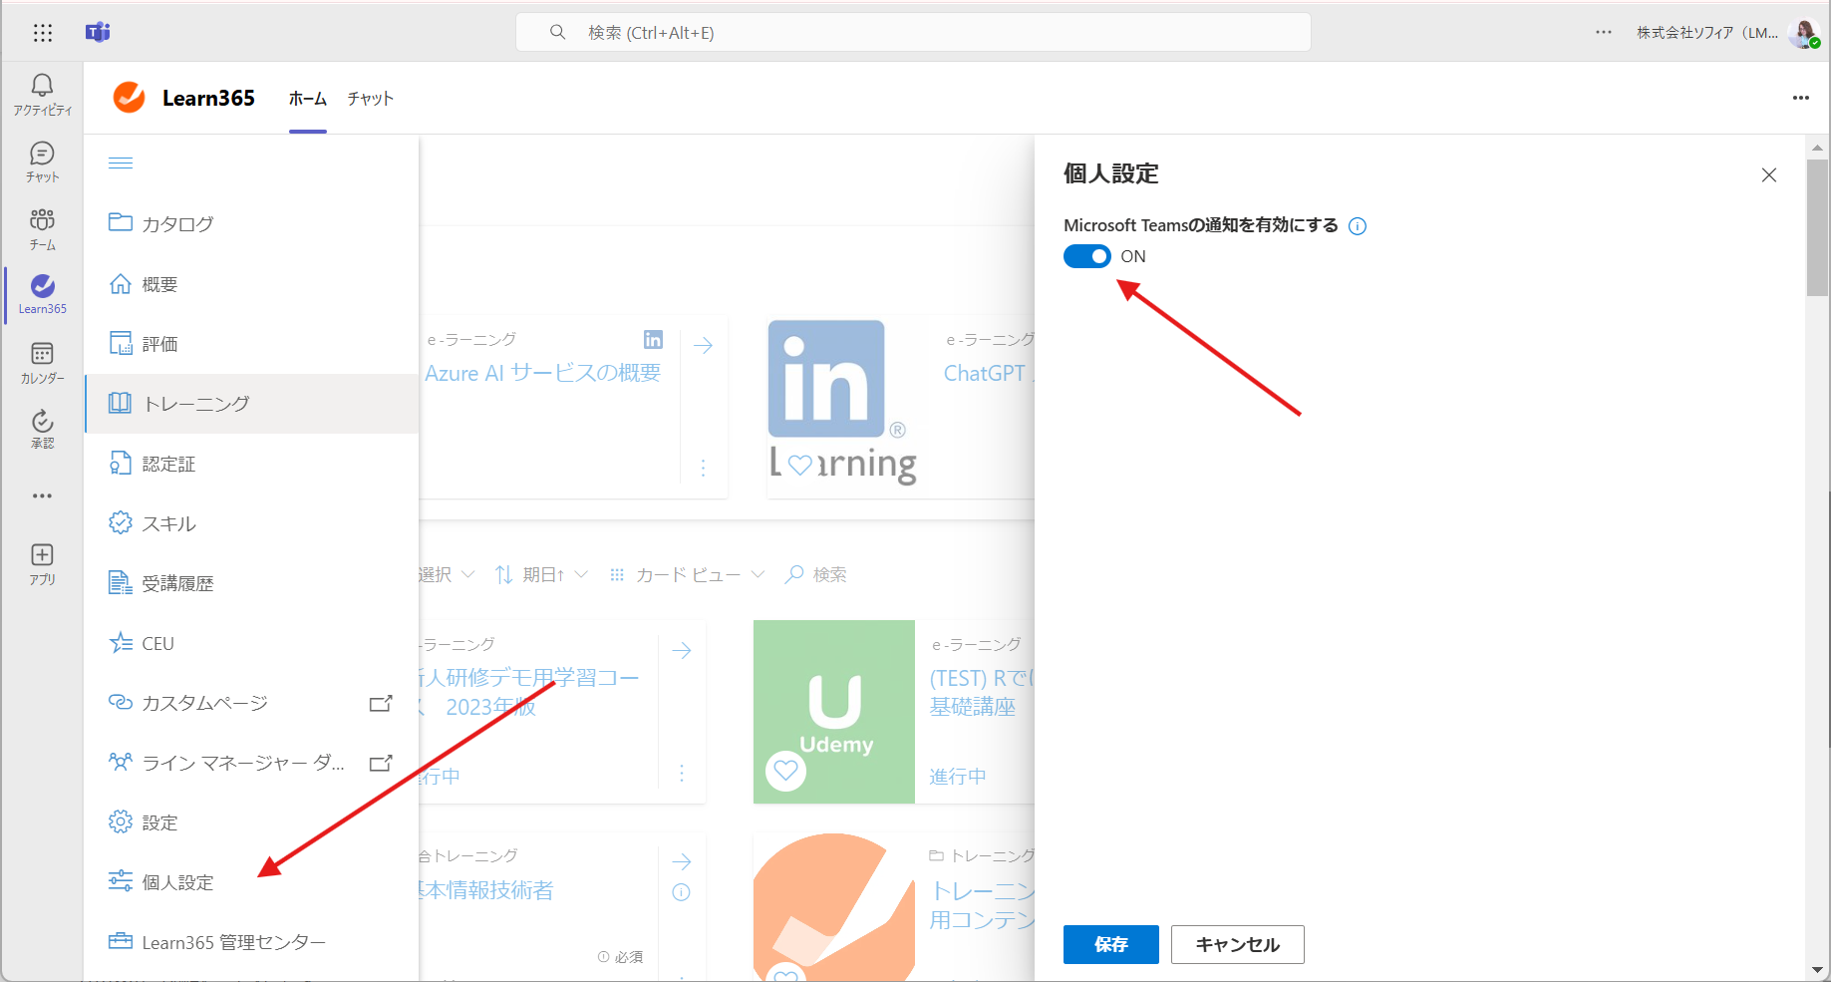Click info icon on 基本情報技術者 card
The image size is (1831, 982).
(x=682, y=892)
